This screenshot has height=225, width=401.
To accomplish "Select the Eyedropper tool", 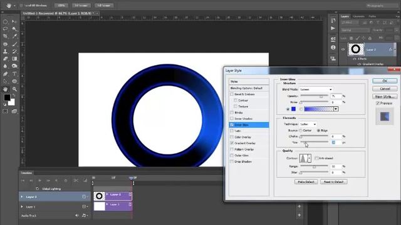I will pyautogui.click(x=14, y=36).
